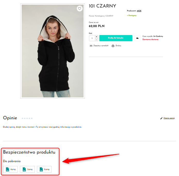Click the Drukuj link
The width and height of the screenshot is (179, 176).
tap(118, 46)
